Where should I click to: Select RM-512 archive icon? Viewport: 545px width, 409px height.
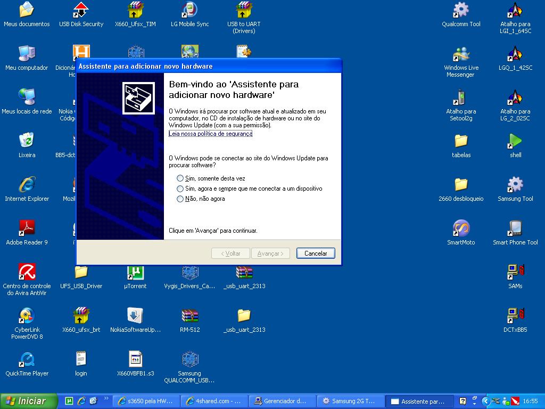190,320
